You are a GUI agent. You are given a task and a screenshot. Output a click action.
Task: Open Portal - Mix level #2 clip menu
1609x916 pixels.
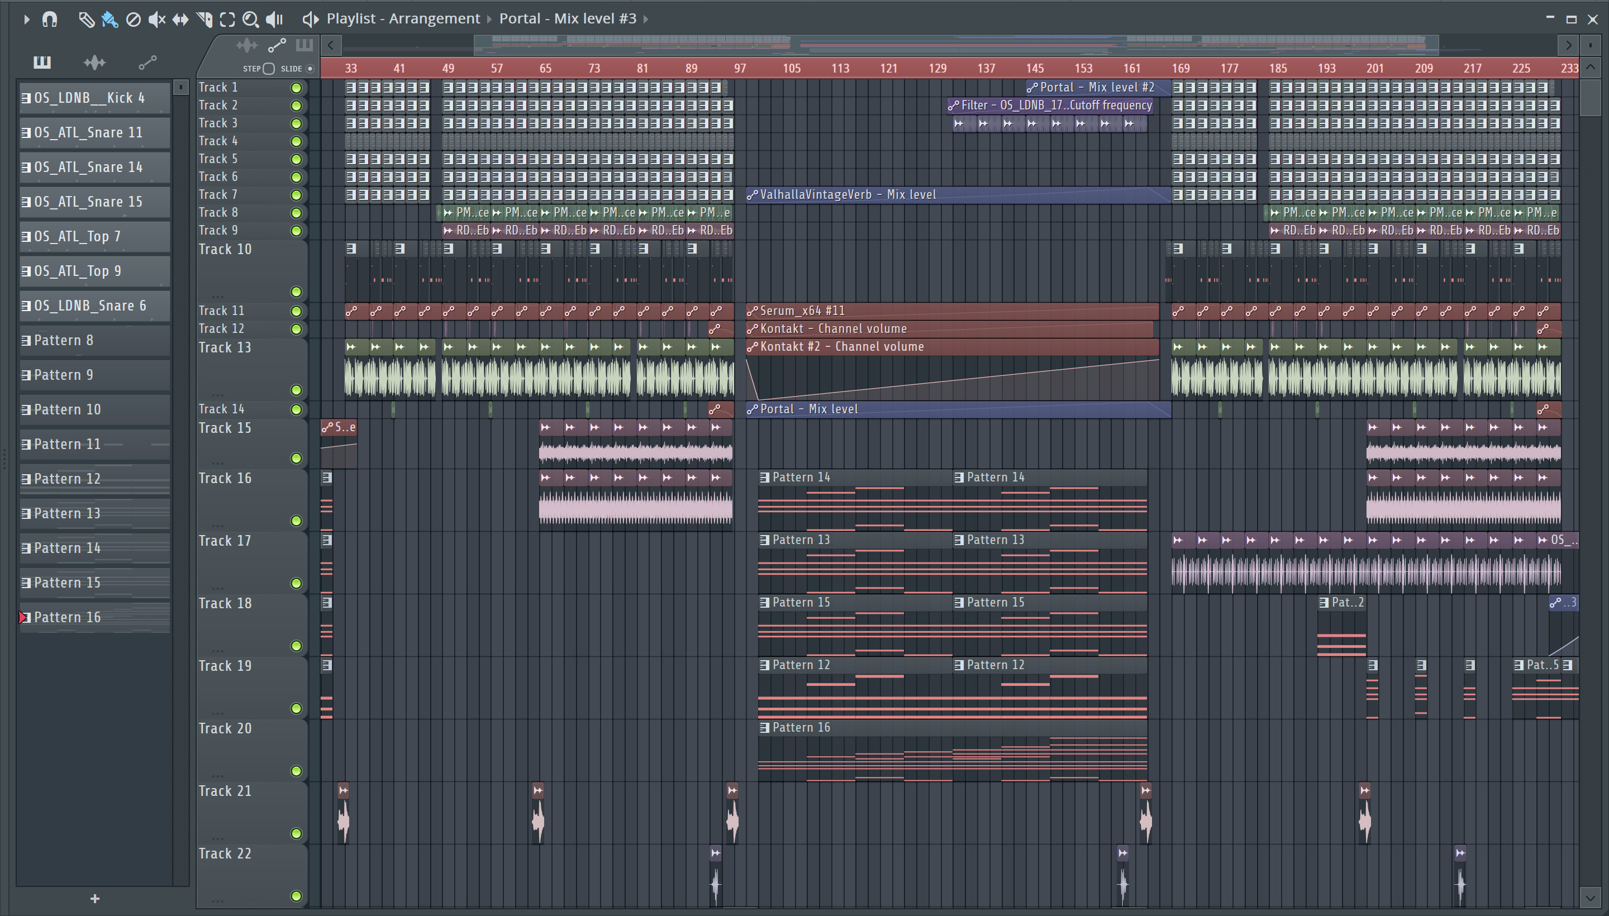1032,88
